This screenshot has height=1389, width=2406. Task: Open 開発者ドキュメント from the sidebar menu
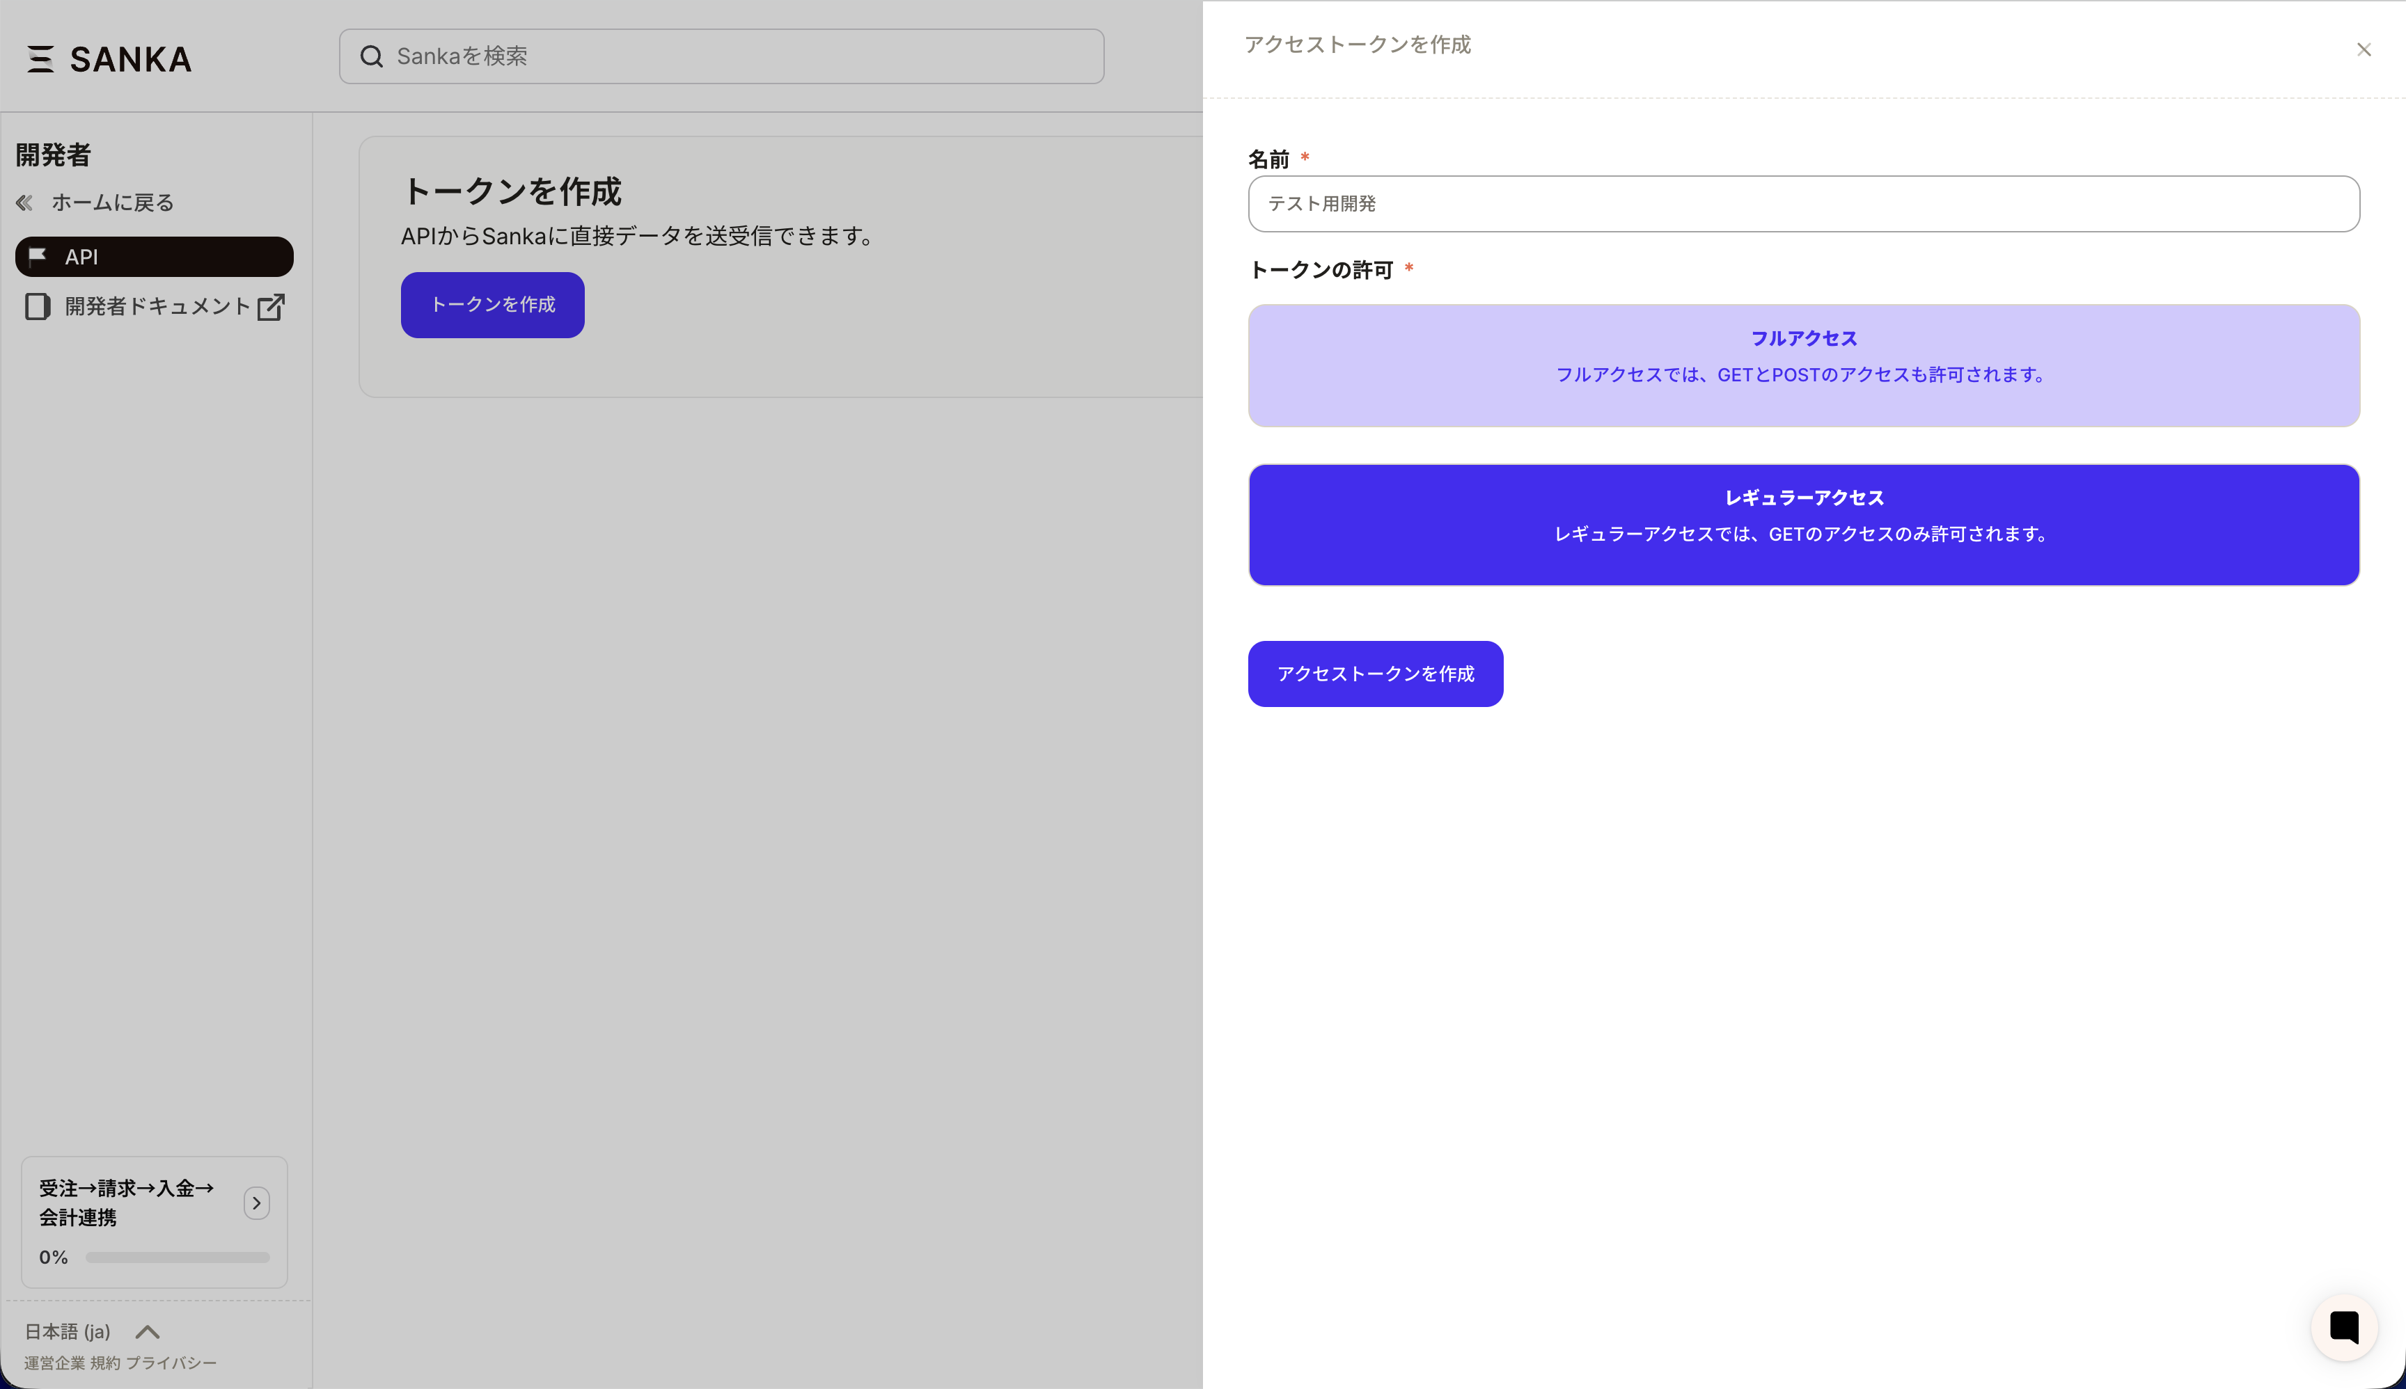pos(152,306)
